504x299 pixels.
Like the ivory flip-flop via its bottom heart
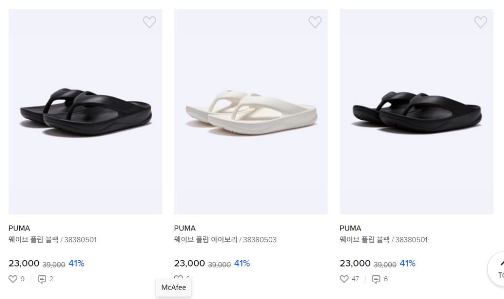pos(178,278)
